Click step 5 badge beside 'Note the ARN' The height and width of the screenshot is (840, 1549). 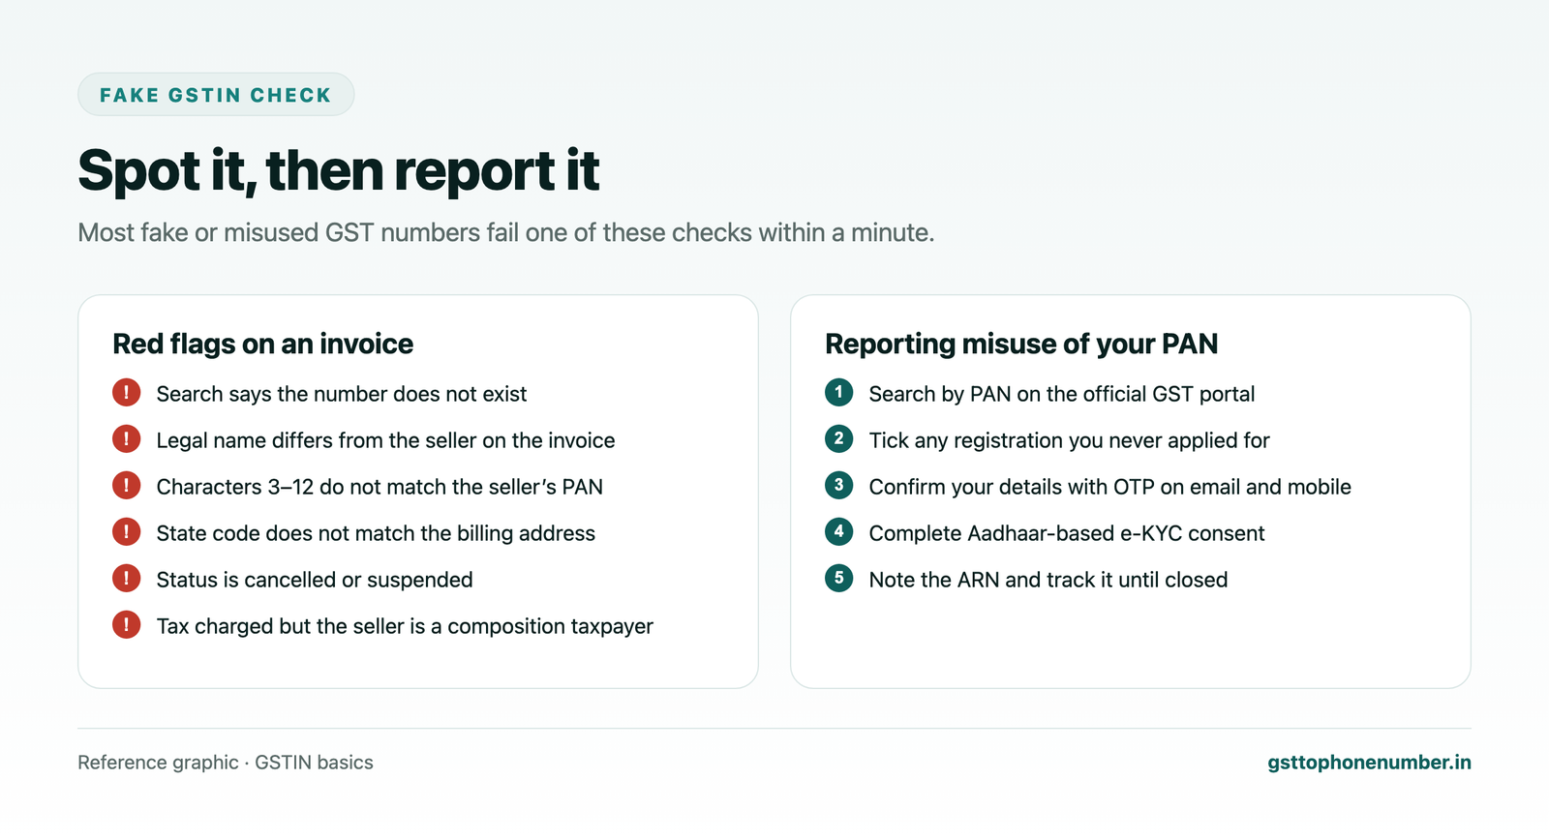pyautogui.click(x=838, y=579)
